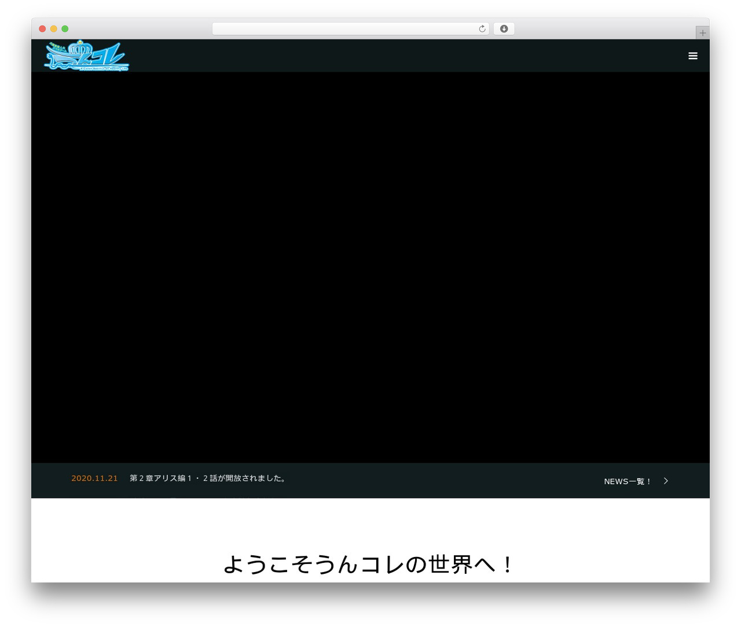Open the browser downloads button
Screen dimensions: 741x627
pyautogui.click(x=504, y=29)
